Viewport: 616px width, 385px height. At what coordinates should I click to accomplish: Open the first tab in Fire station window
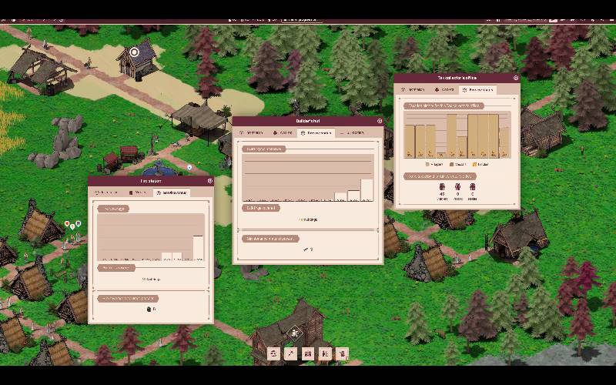106,192
